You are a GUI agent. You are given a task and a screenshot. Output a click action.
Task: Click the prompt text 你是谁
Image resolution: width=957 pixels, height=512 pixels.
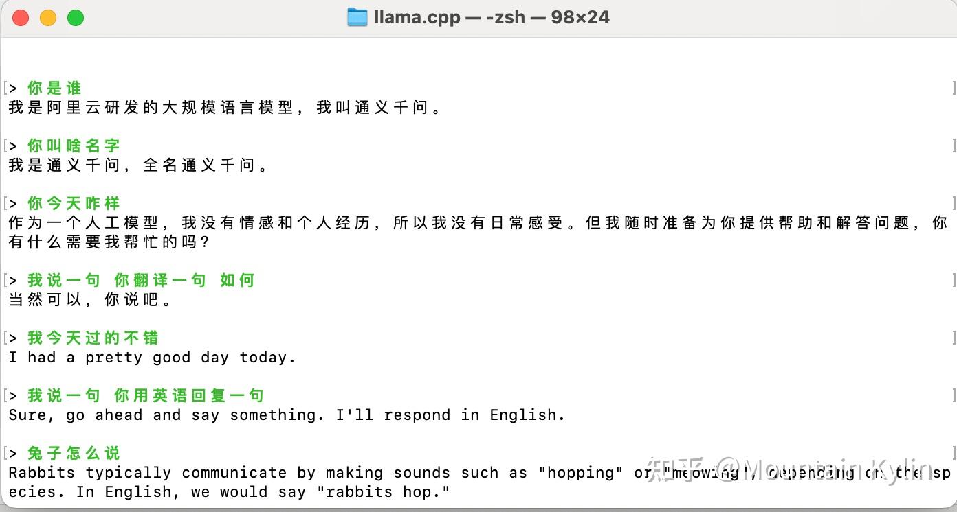coord(54,88)
